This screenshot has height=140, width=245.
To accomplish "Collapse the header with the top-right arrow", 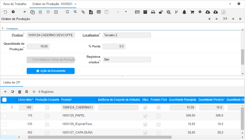I will (x=231, y=4).
